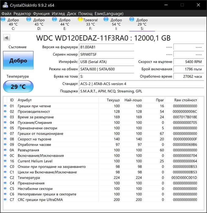Click status dot for attribute 01
Screen dimensions: 207x213
5,106
